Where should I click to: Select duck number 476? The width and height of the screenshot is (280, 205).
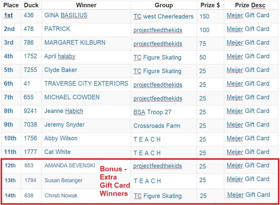(29, 29)
